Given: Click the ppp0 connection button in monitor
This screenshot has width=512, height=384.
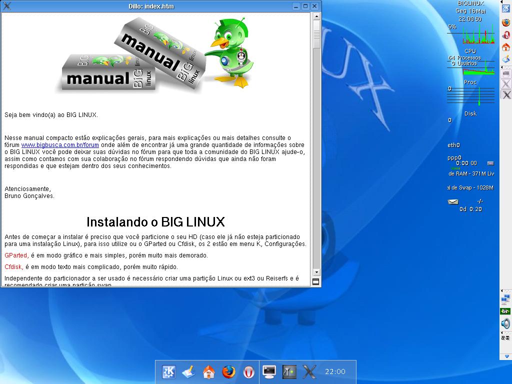Looking at the screenshot, I should pyautogui.click(x=490, y=163).
